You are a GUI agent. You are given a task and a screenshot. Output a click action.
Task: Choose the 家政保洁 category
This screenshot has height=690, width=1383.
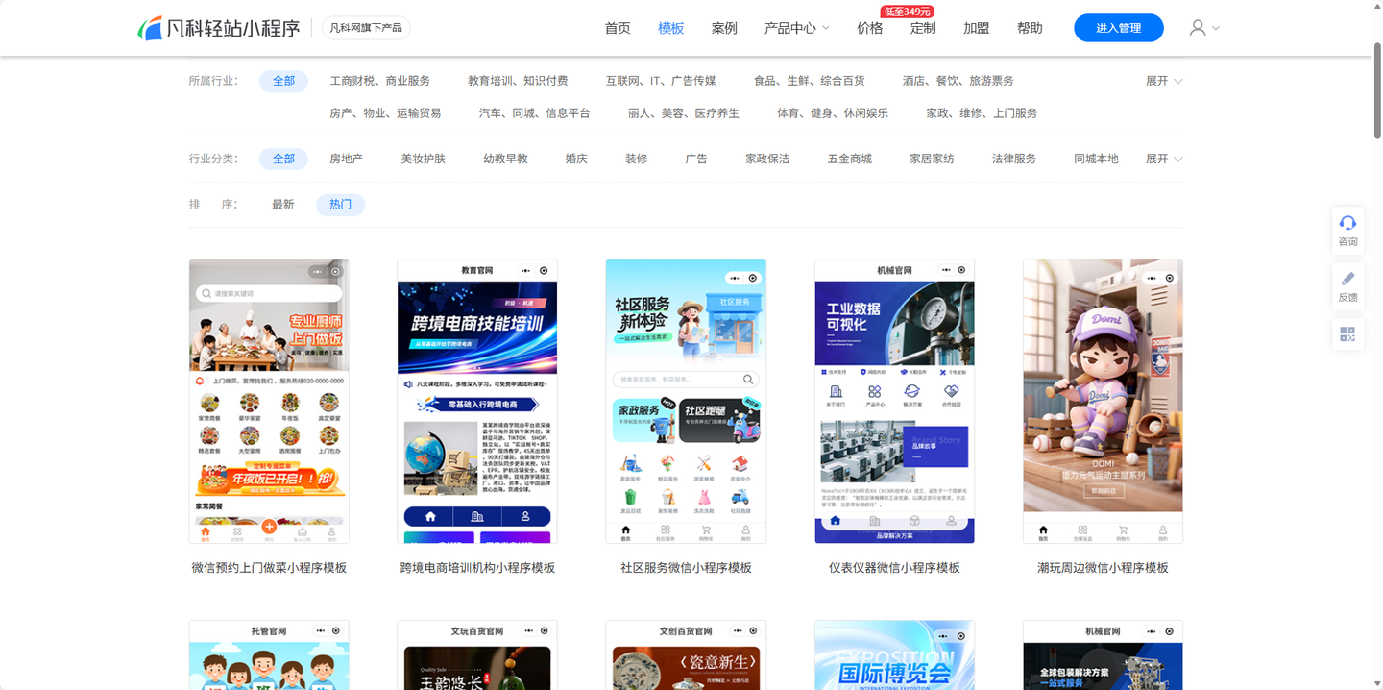[x=767, y=159]
